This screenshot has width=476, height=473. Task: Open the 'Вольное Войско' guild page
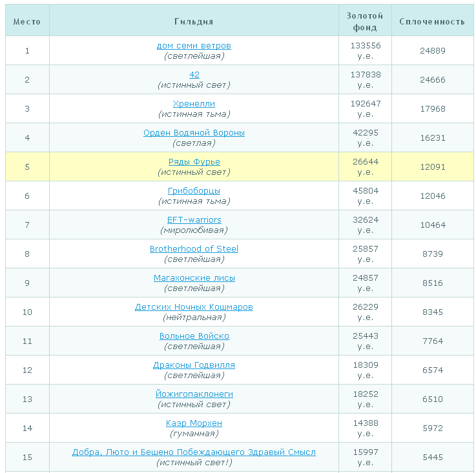194,336
